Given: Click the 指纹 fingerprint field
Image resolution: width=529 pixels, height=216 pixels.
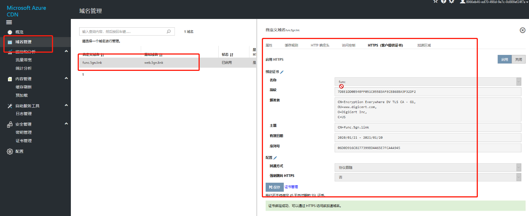Looking at the screenshot, I should (428, 92).
